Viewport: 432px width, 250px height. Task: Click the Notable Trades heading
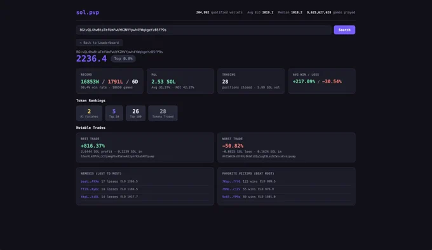91,128
